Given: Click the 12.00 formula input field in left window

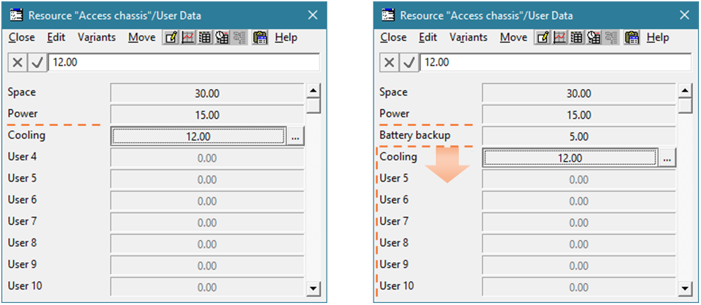Looking at the screenshot, I should pyautogui.click(x=182, y=62).
